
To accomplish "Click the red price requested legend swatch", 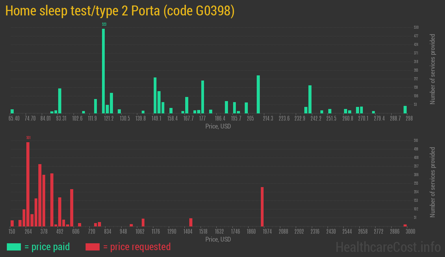I will coord(92,247).
